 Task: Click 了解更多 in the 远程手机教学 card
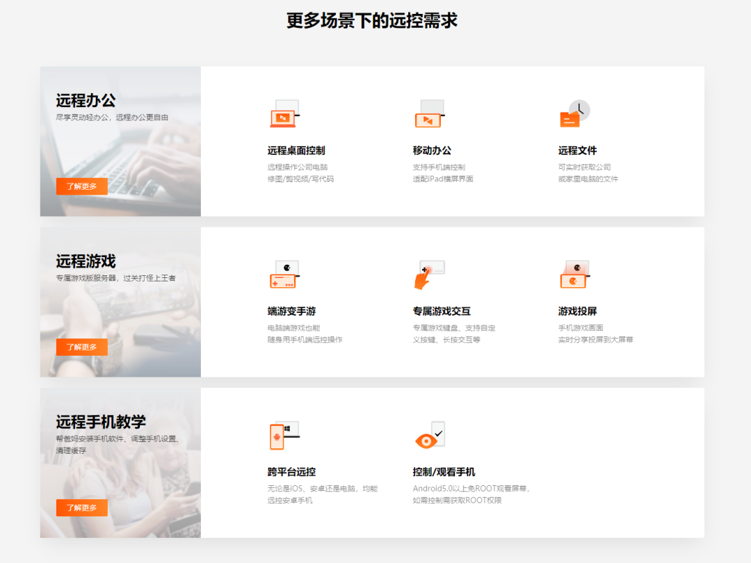point(81,507)
